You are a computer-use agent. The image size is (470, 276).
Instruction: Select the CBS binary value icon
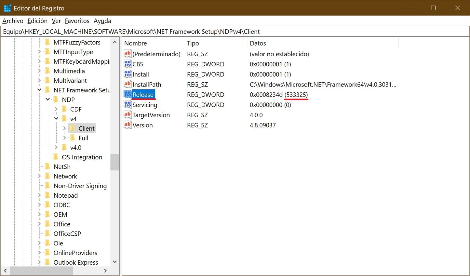(128, 64)
